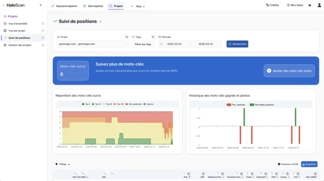Click the help icon above Pos. column
The width and height of the screenshot is (324, 181).
(x=189, y=174)
